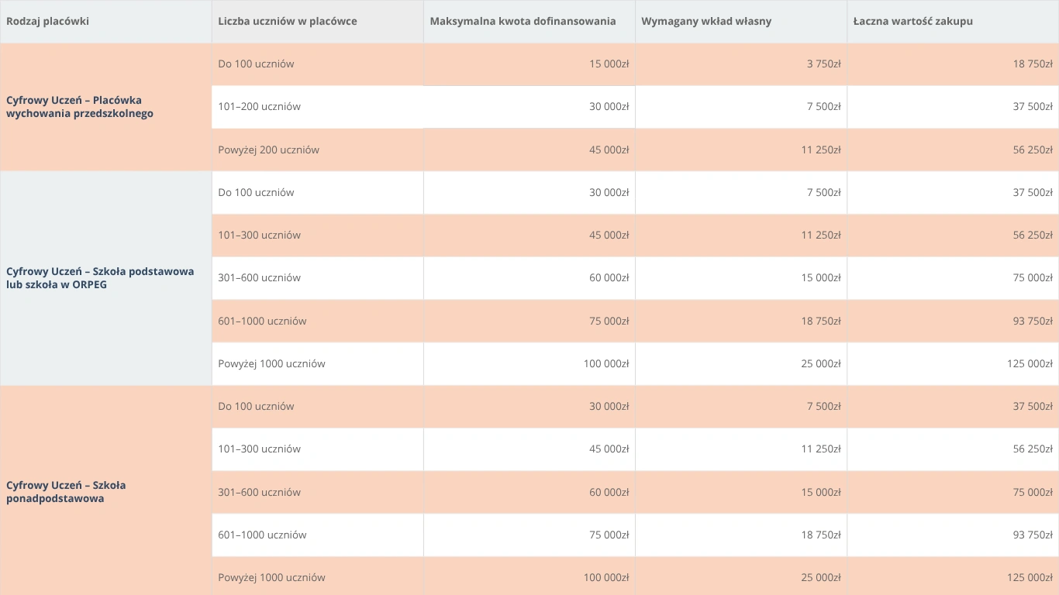
Task: Select secondary school 601–1000 uczniów contribution 18 750zł
Action: click(741, 535)
